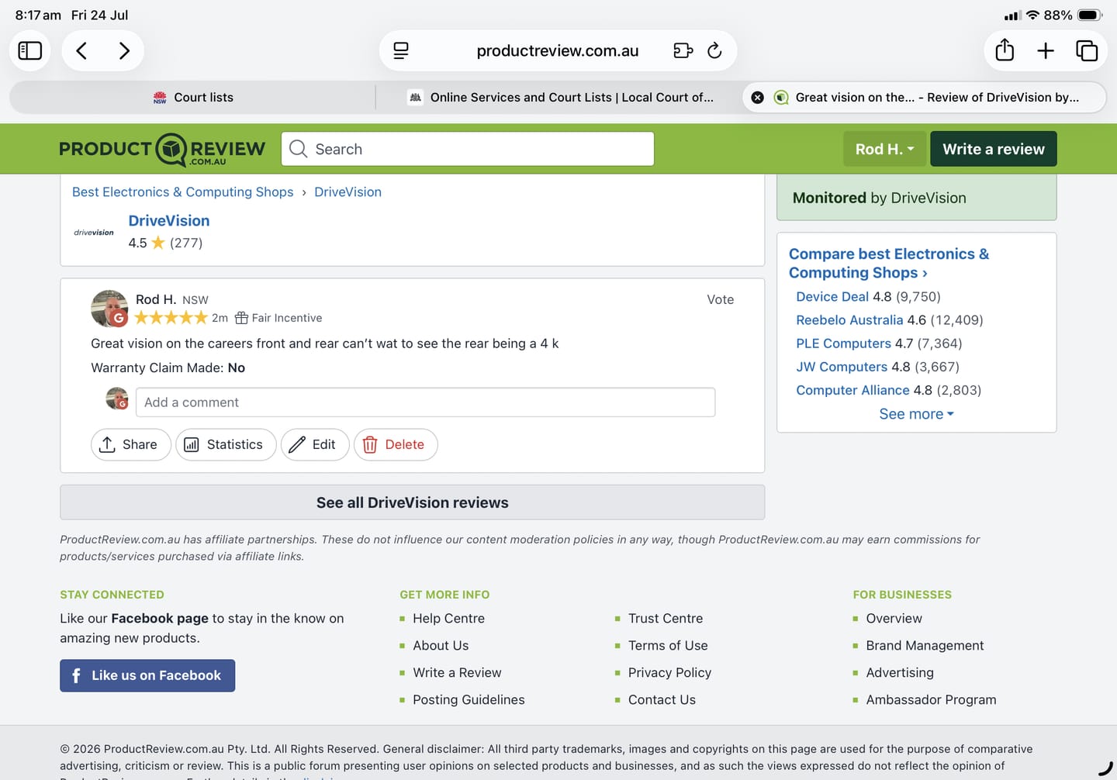Delete the review
This screenshot has height=780, width=1117.
[x=396, y=444]
